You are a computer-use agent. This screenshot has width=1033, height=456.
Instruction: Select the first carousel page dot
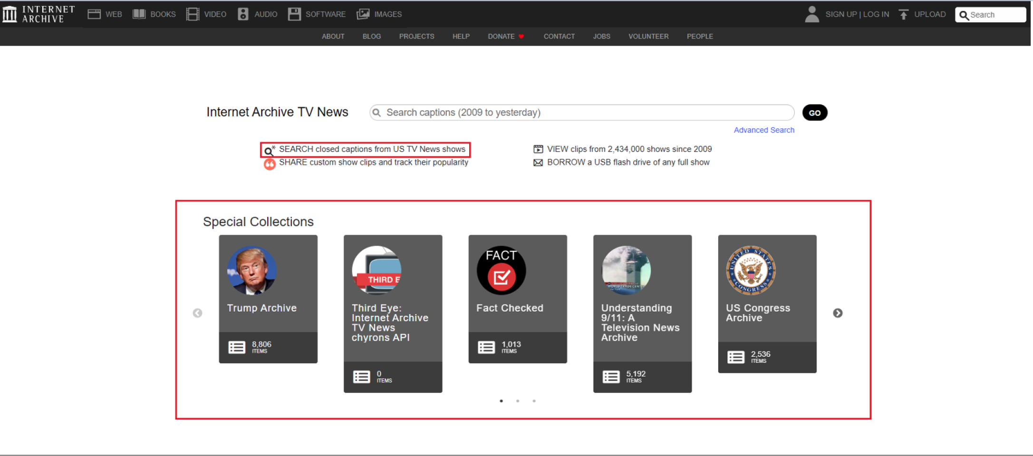(x=502, y=401)
